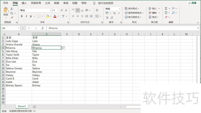Toggle wrap text
The height and width of the screenshot is (113, 201).
pyautogui.click(x=97, y=10)
